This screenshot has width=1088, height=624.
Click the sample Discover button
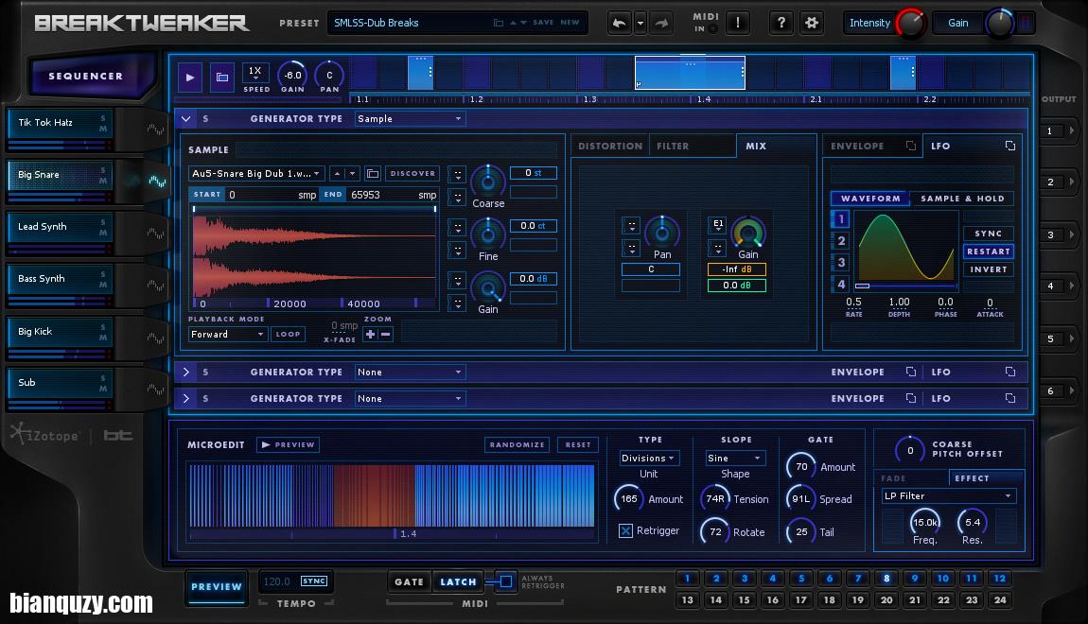(x=412, y=173)
